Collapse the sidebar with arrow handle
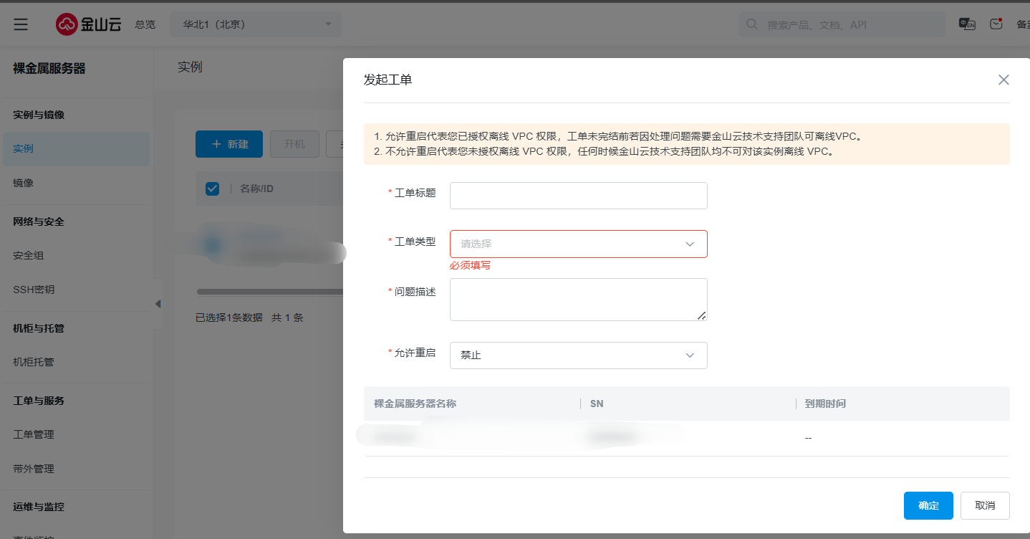Viewport: 1030px width, 539px height. [x=158, y=304]
